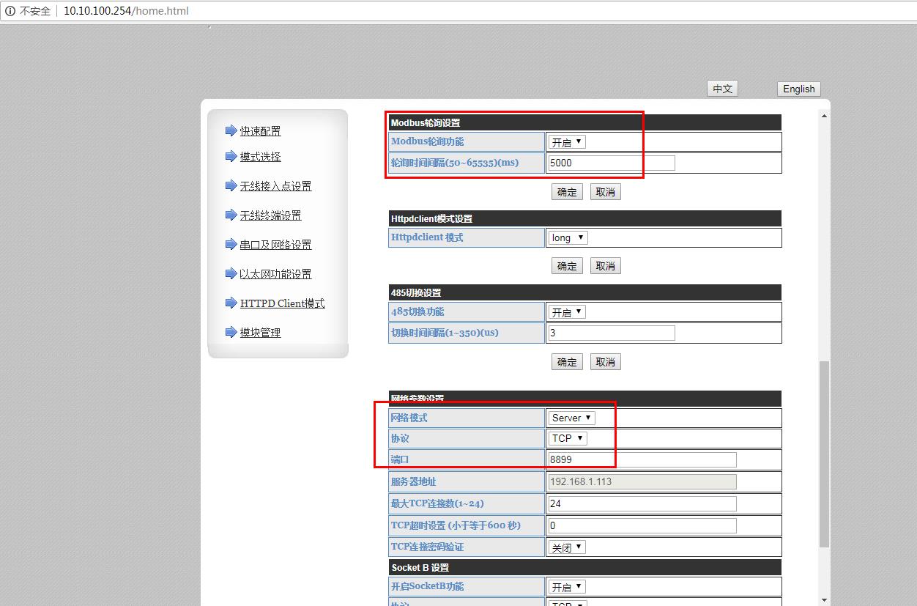Click the page's vertical scrollbar thumb
Image resolution: width=917 pixels, height=606 pixels.
[x=824, y=454]
